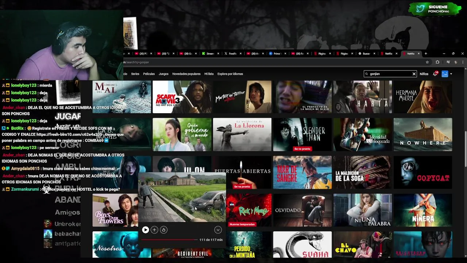Image resolution: width=467 pixels, height=263 pixels.
Task: Open Rick y Morty thumbnail
Action: 249,210
